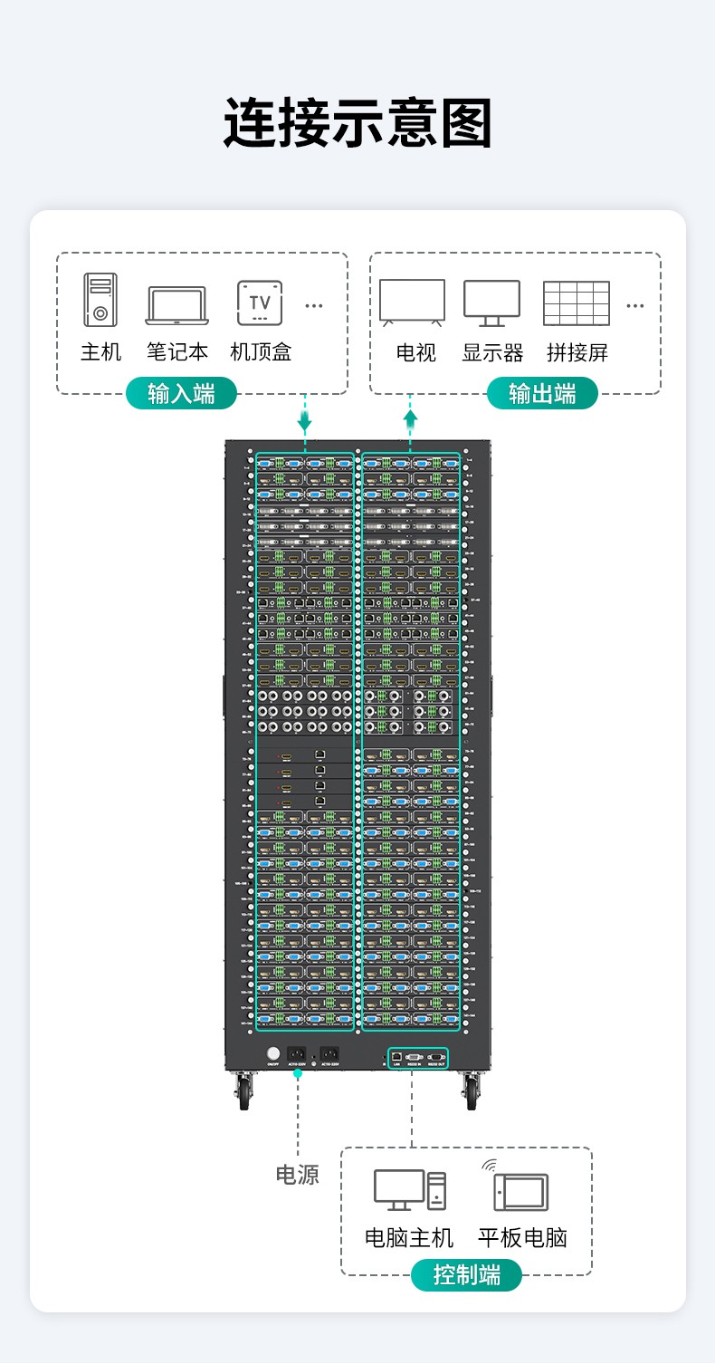Click the right caster wheel of the rack

(x=472, y=1092)
